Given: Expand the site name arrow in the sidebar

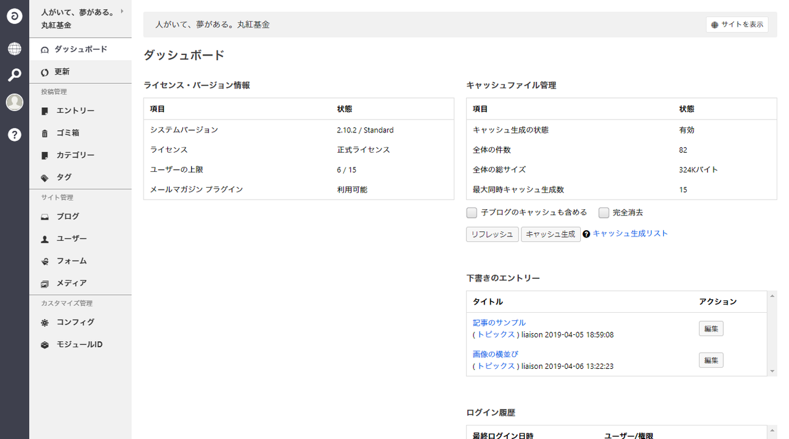Looking at the screenshot, I should [122, 11].
